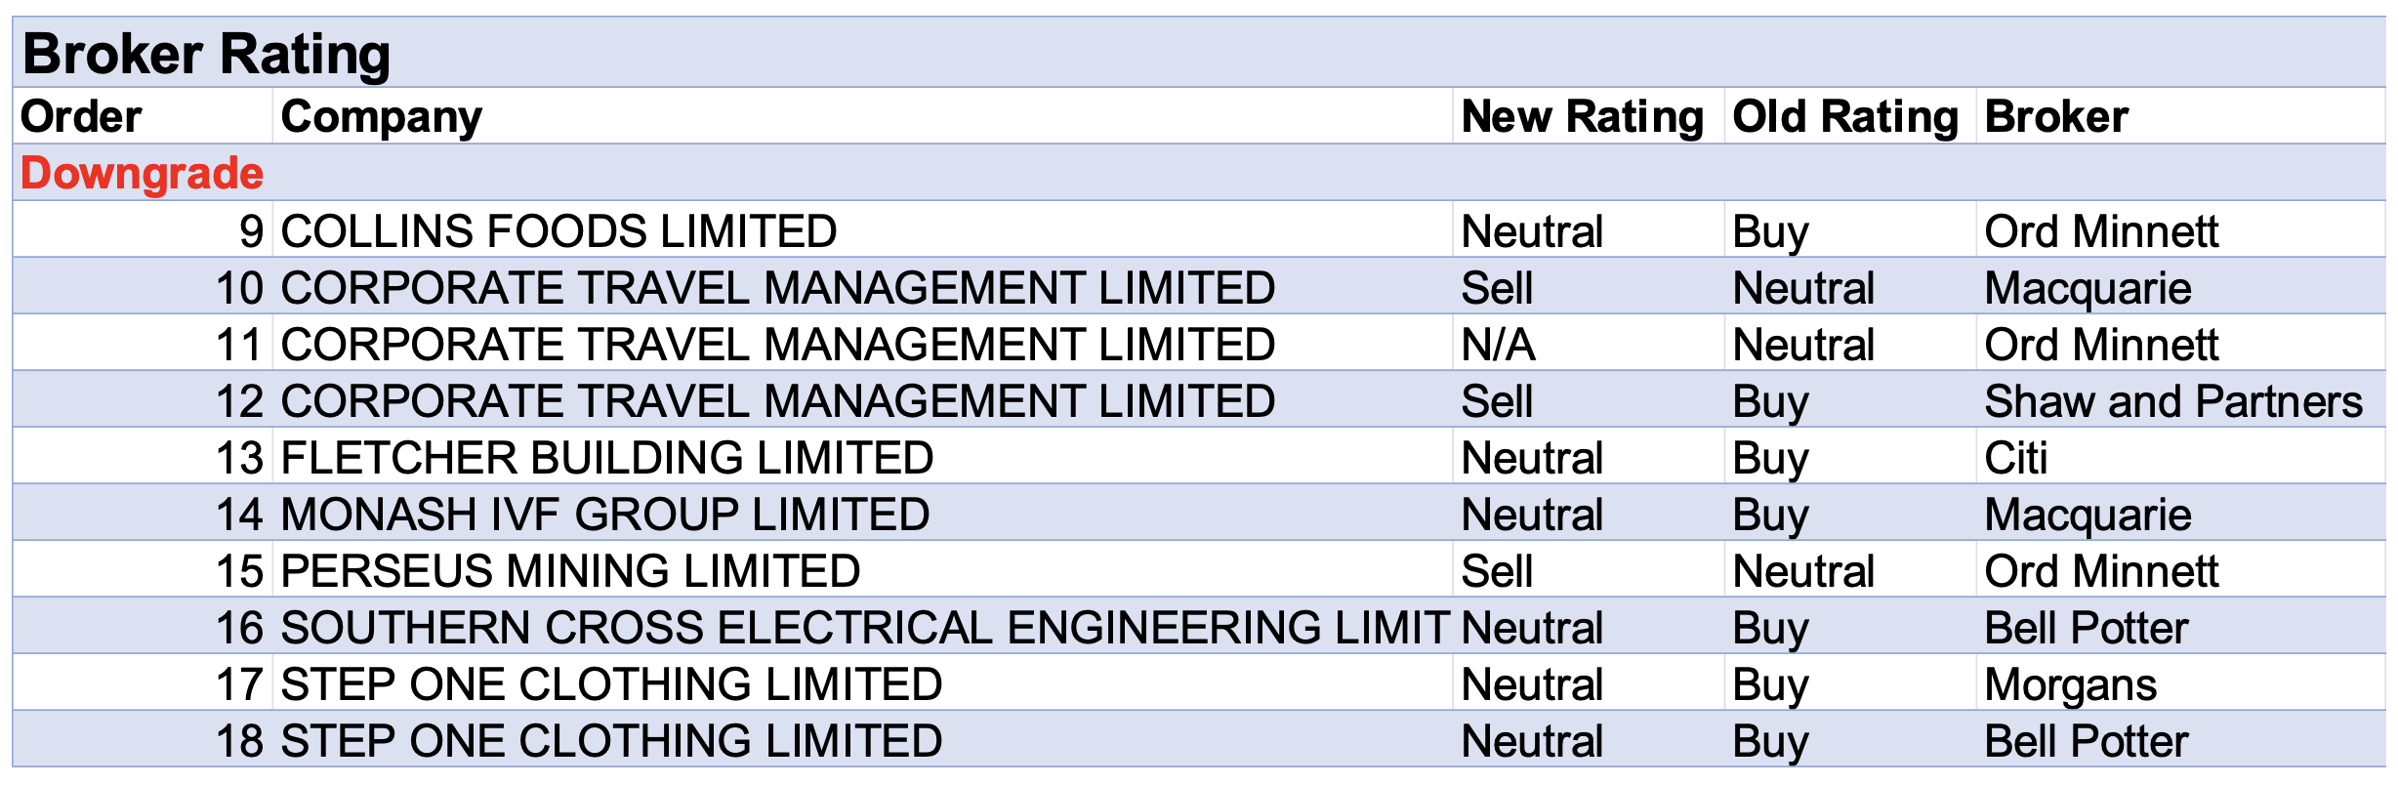Select the N/A new rating cell
Screen dimensions: 2398x785
pos(1498,345)
